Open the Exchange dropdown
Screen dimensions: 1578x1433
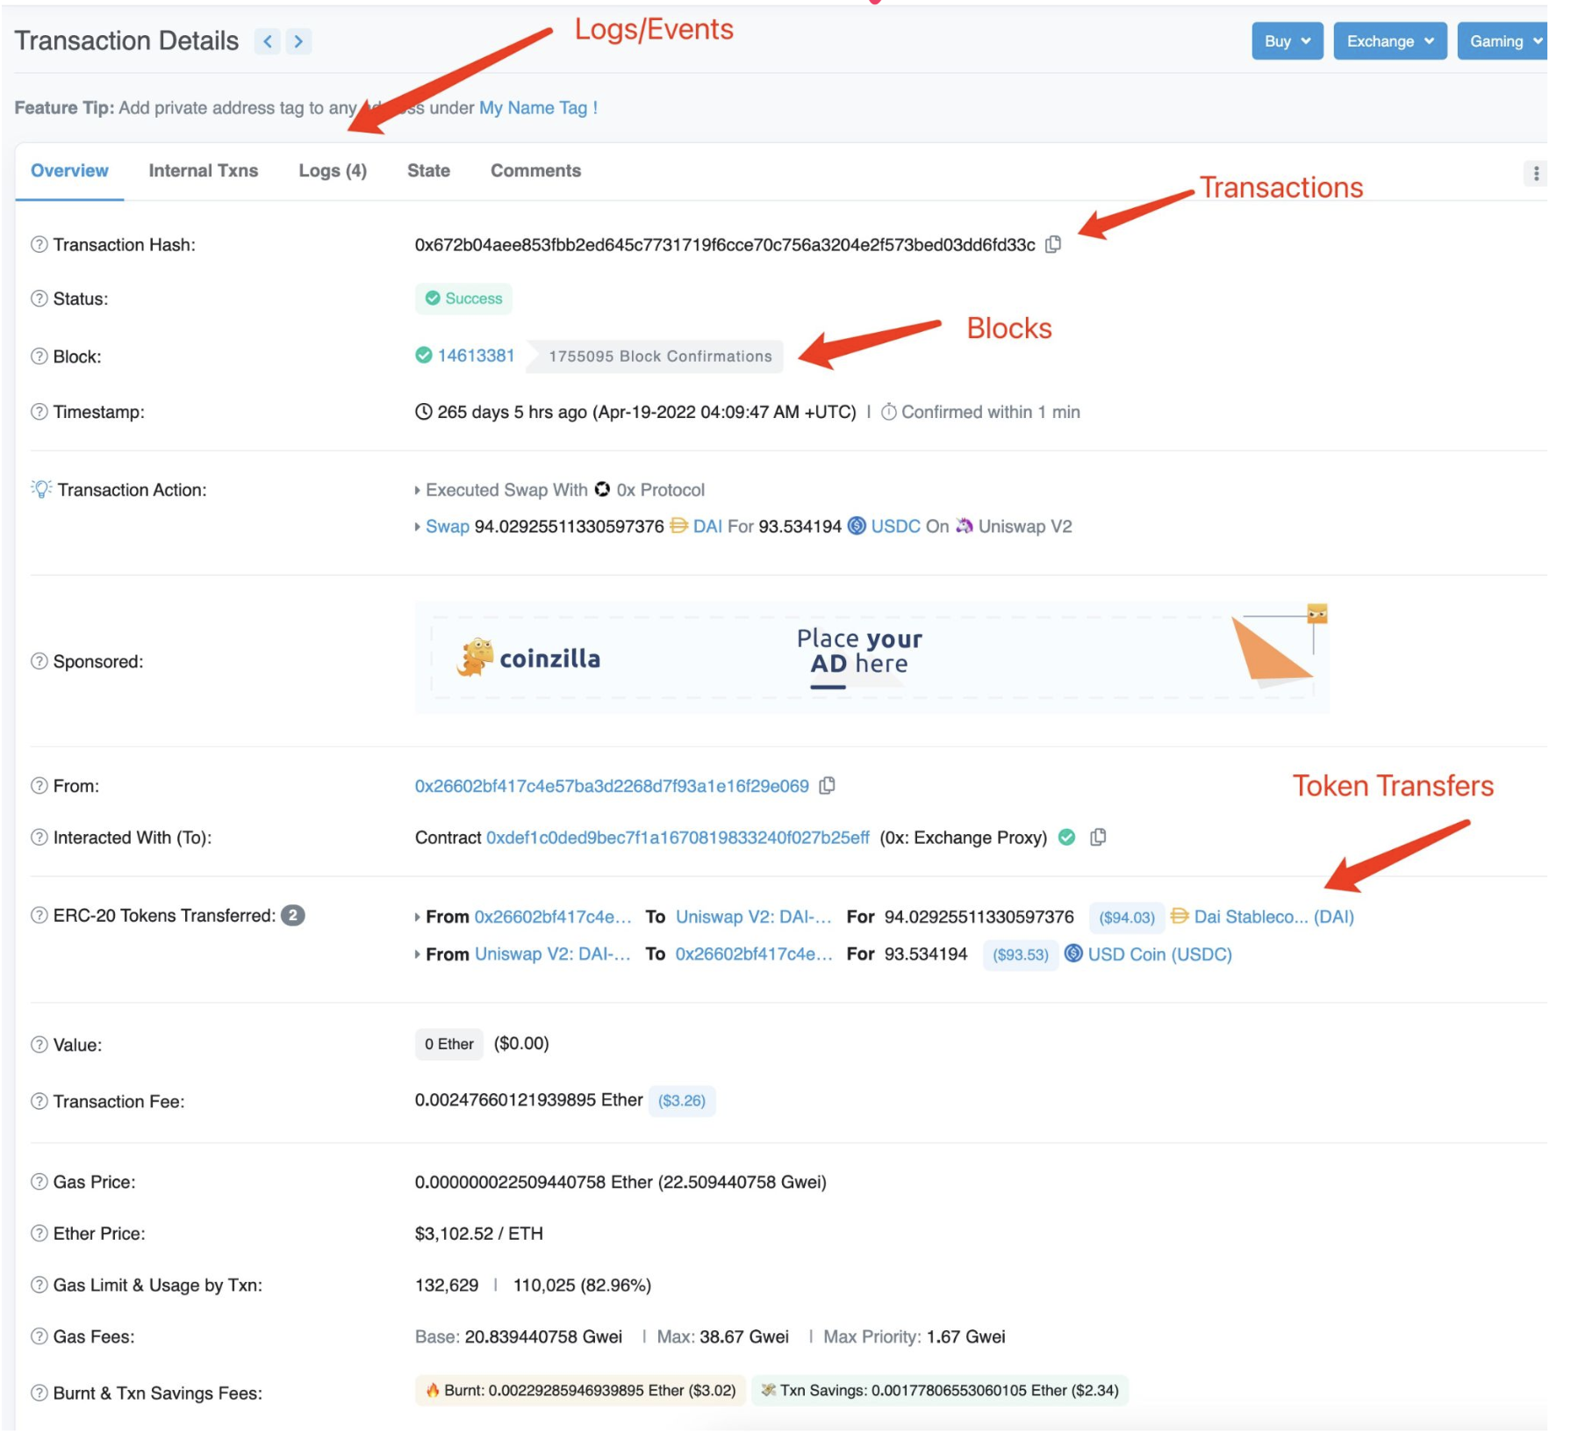1389,41
